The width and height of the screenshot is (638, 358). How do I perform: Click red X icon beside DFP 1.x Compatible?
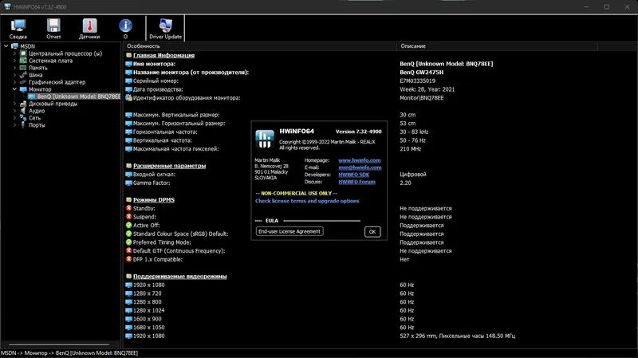pyautogui.click(x=128, y=259)
